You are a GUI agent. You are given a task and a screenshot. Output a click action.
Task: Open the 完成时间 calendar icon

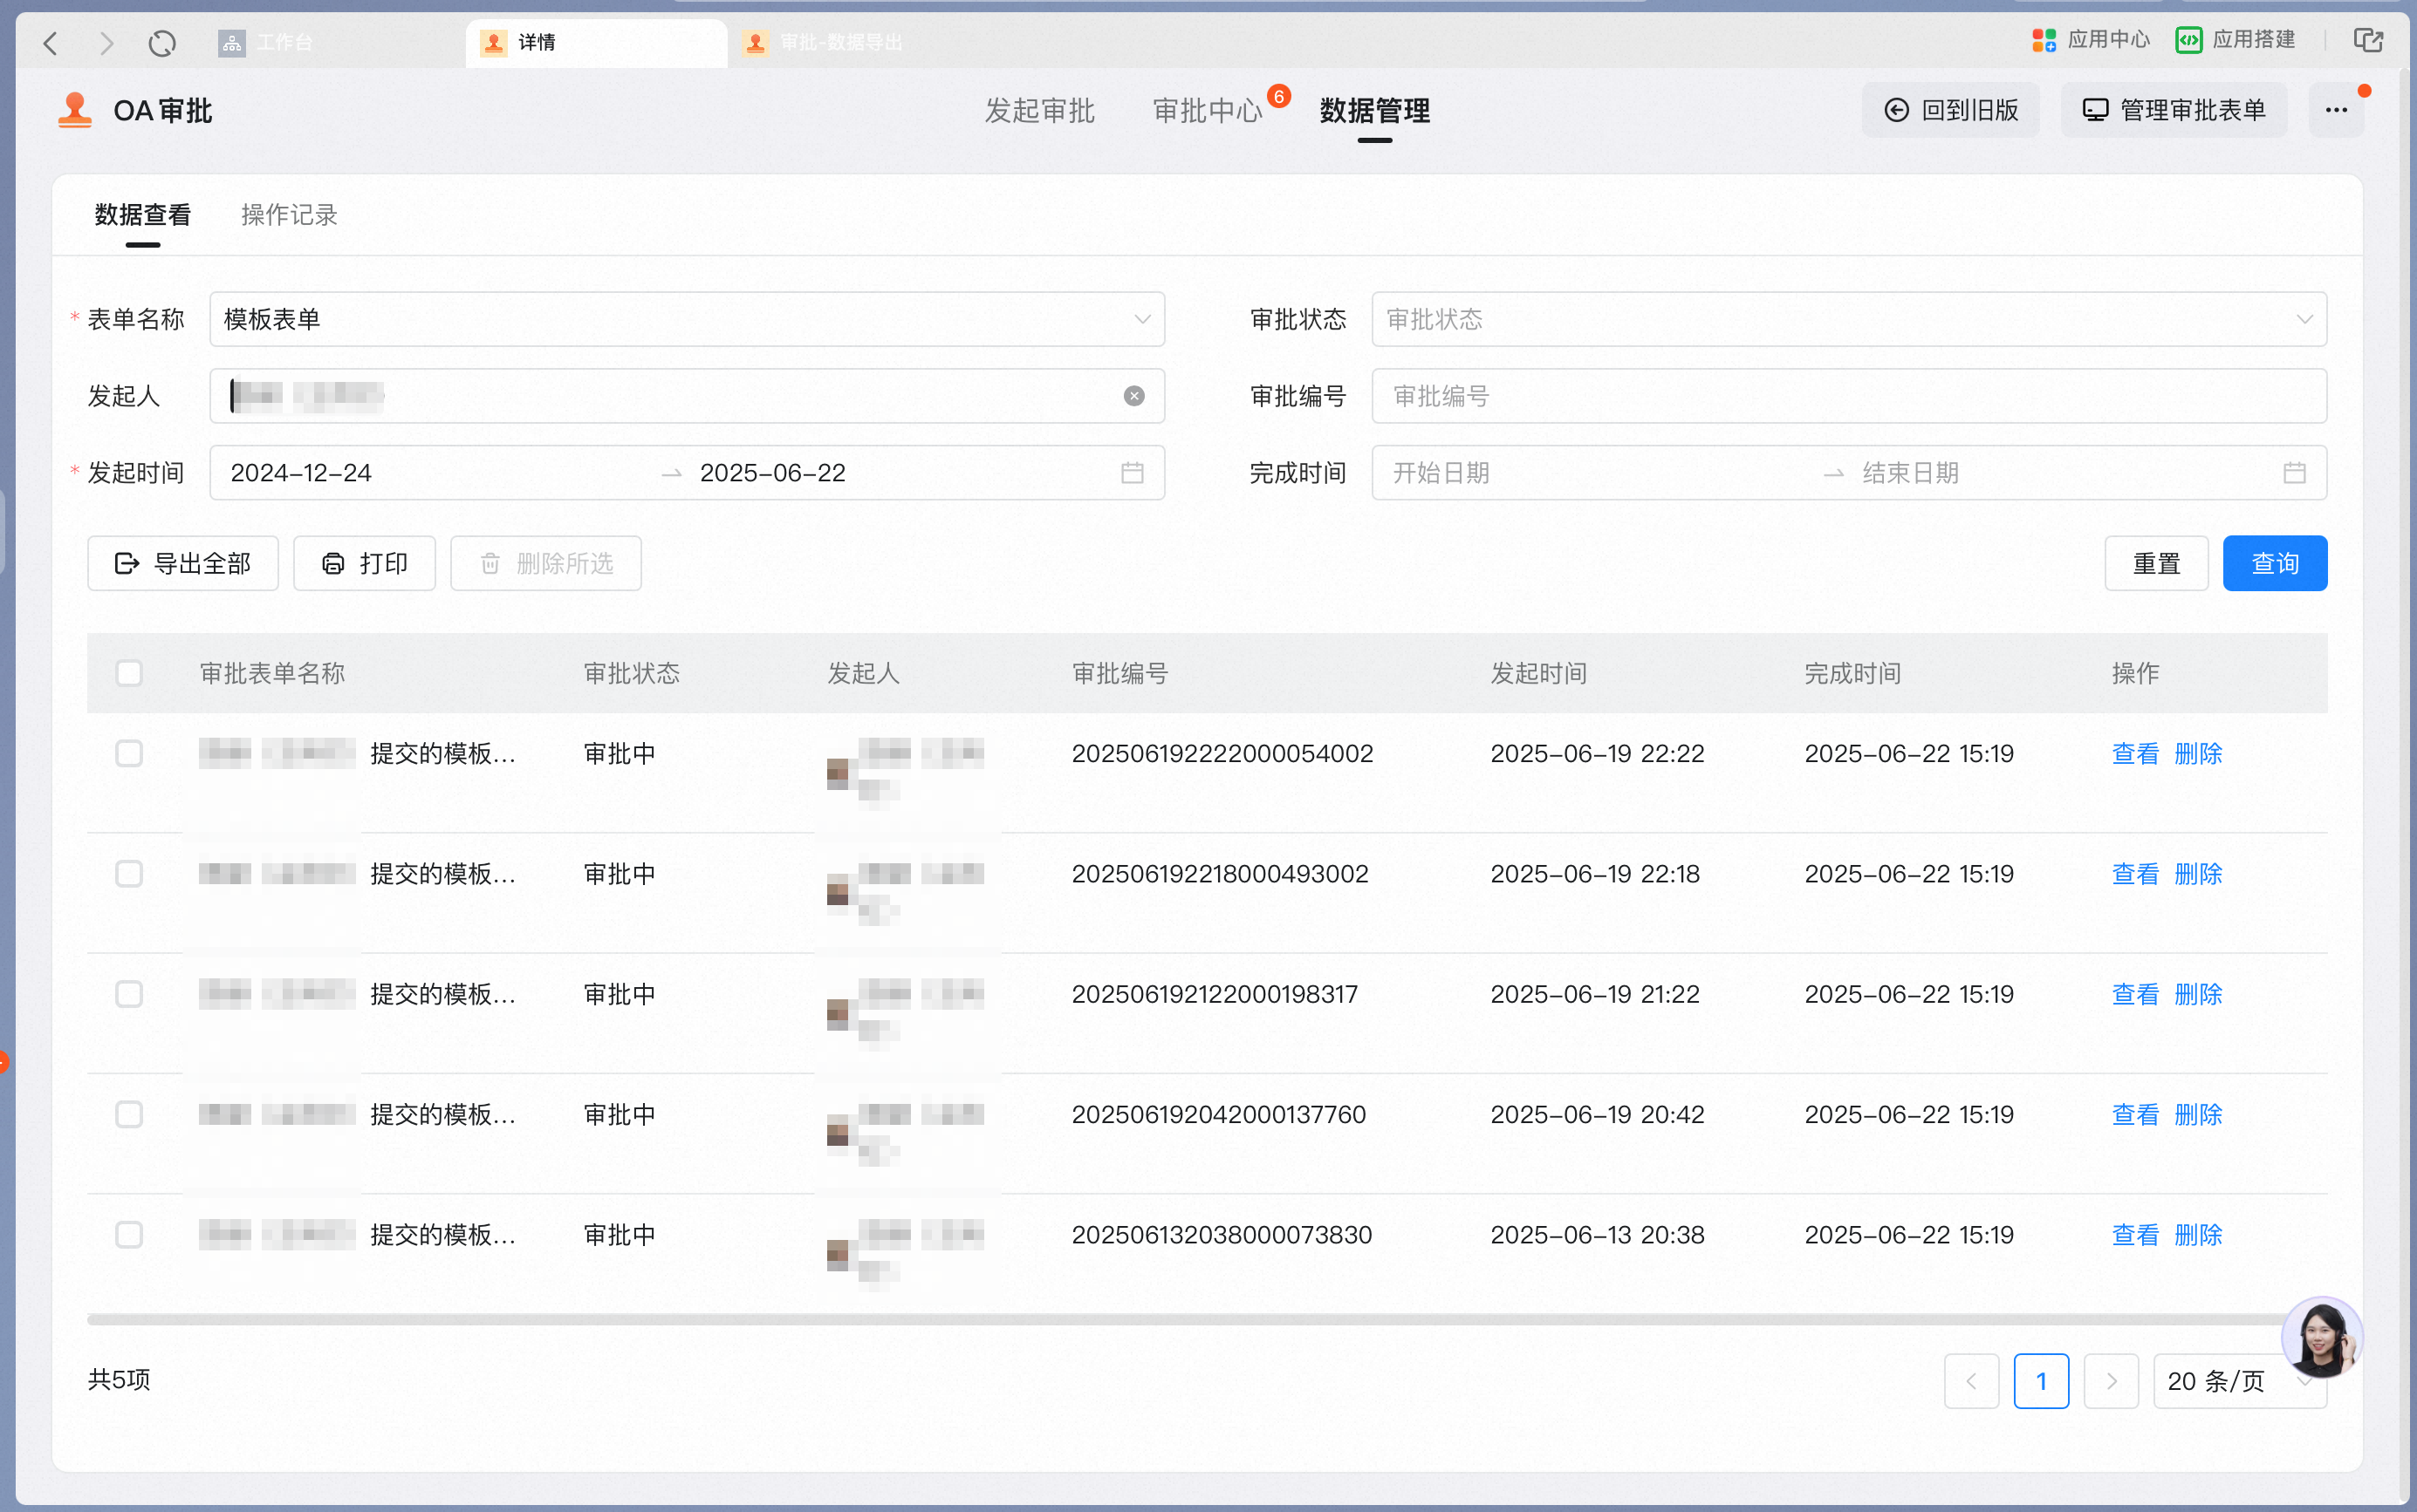tap(2295, 473)
